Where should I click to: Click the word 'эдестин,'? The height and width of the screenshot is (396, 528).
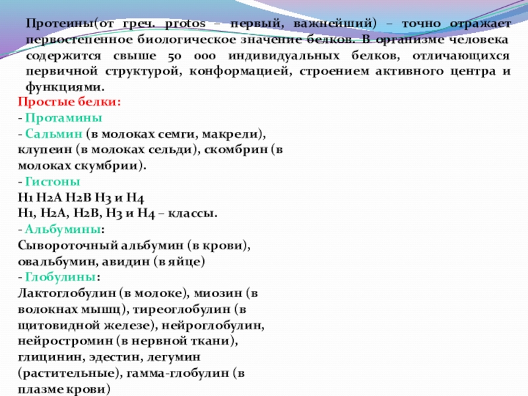click(x=116, y=357)
